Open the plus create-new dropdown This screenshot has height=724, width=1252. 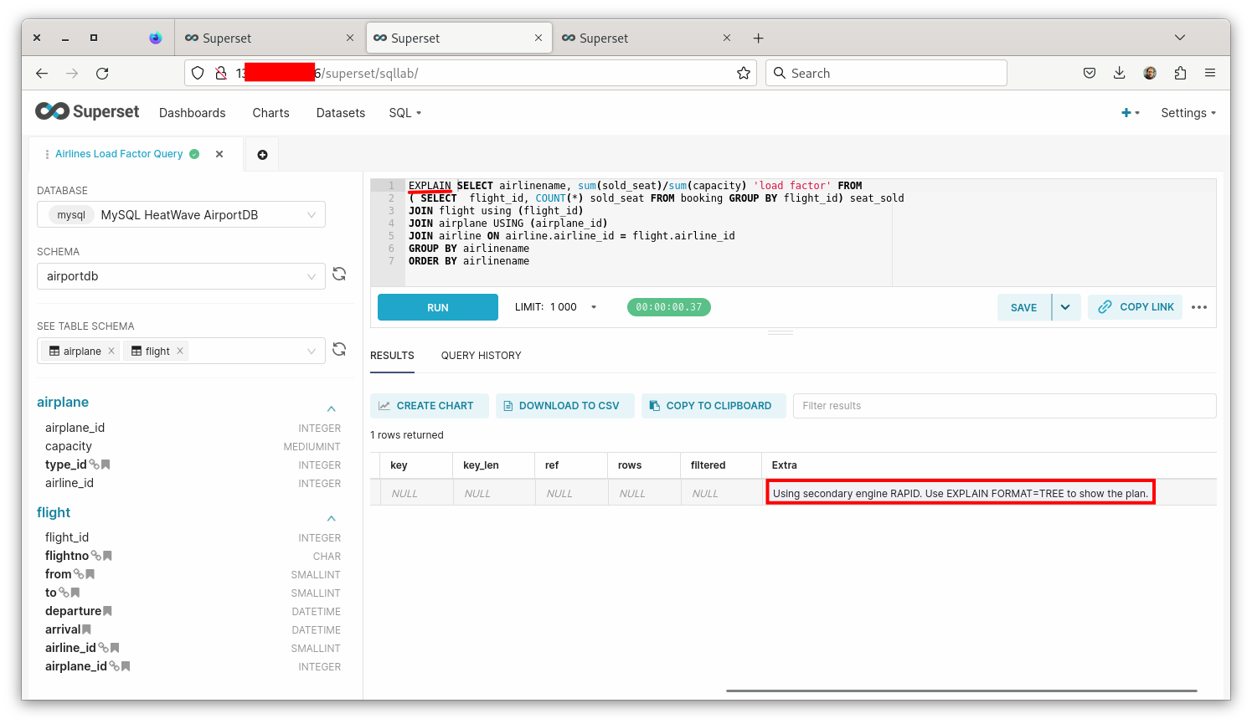1131,113
